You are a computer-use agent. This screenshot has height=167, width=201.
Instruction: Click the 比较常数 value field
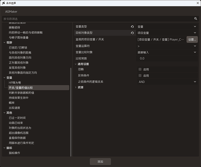(167, 58)
